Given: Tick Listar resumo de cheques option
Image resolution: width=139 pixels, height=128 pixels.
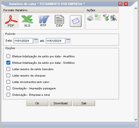Looking at the screenshot, I should (8, 75).
